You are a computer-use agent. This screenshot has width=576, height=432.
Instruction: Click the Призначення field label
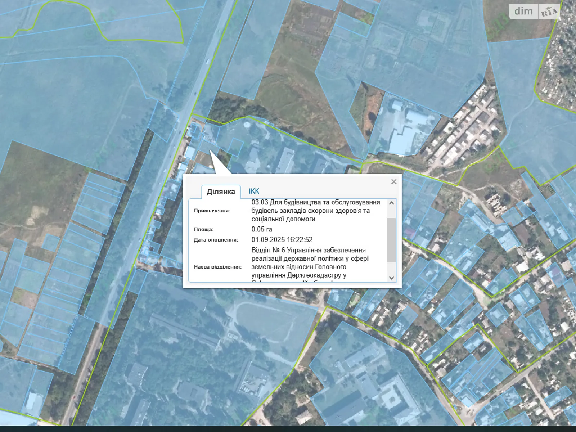(x=212, y=211)
